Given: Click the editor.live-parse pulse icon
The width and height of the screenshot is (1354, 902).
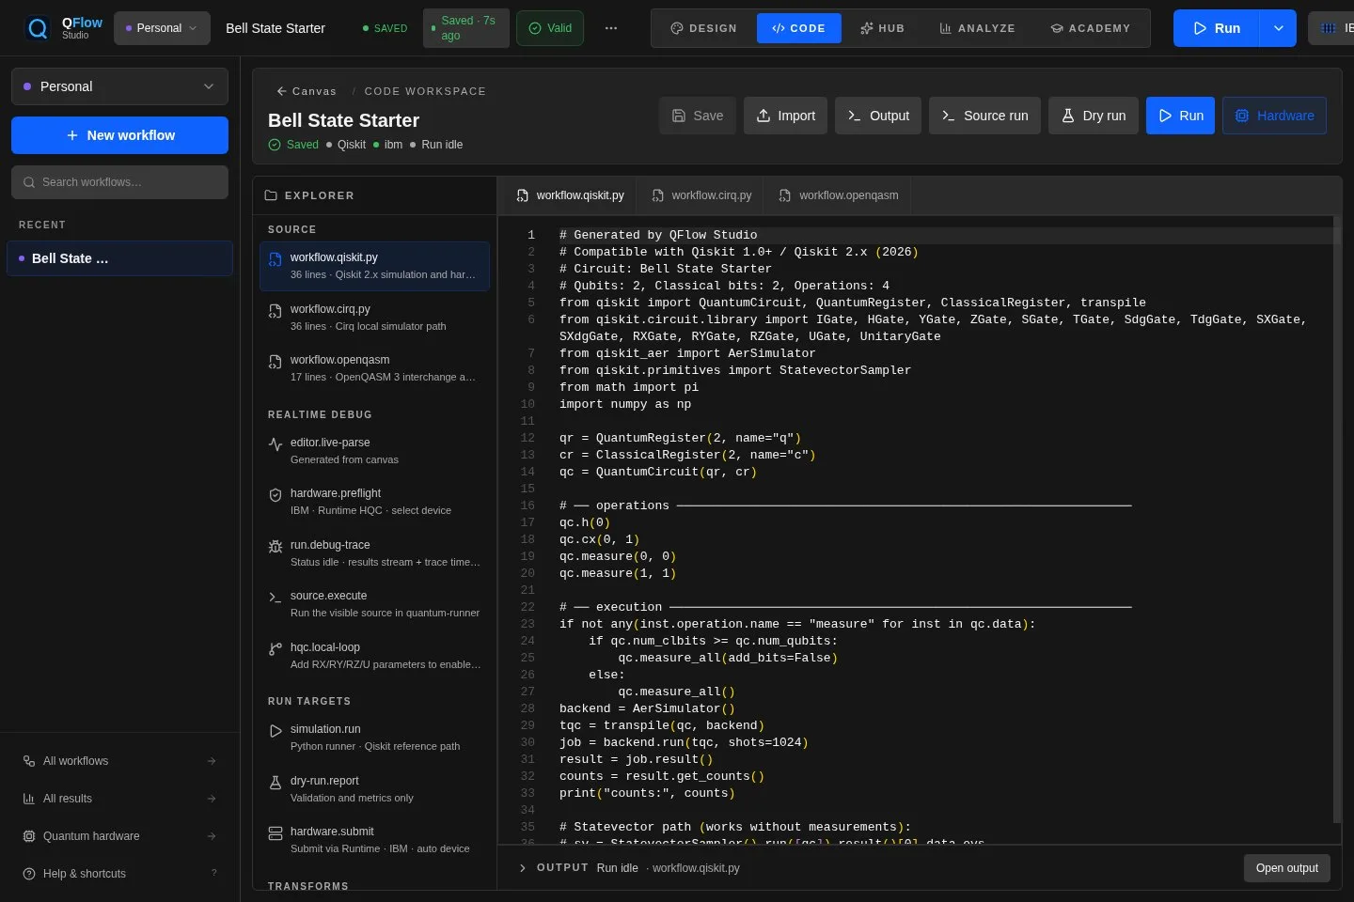Looking at the screenshot, I should click(x=276, y=444).
